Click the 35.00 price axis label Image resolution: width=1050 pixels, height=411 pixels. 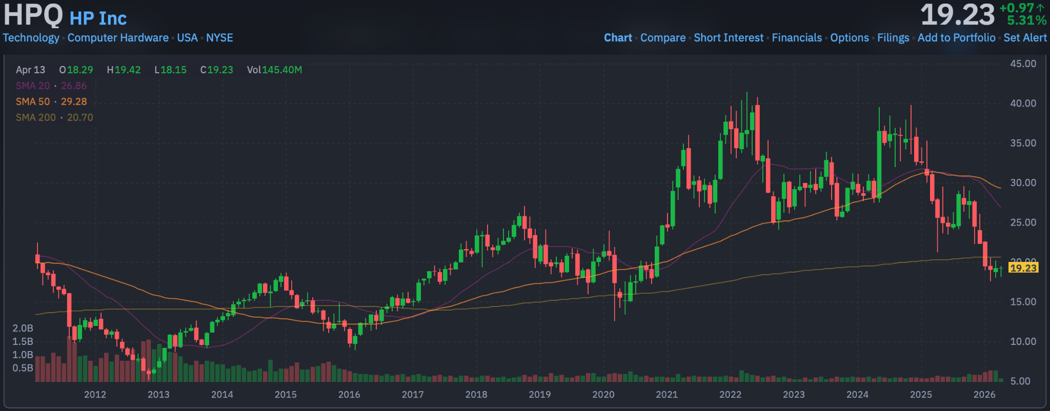pos(1023,143)
